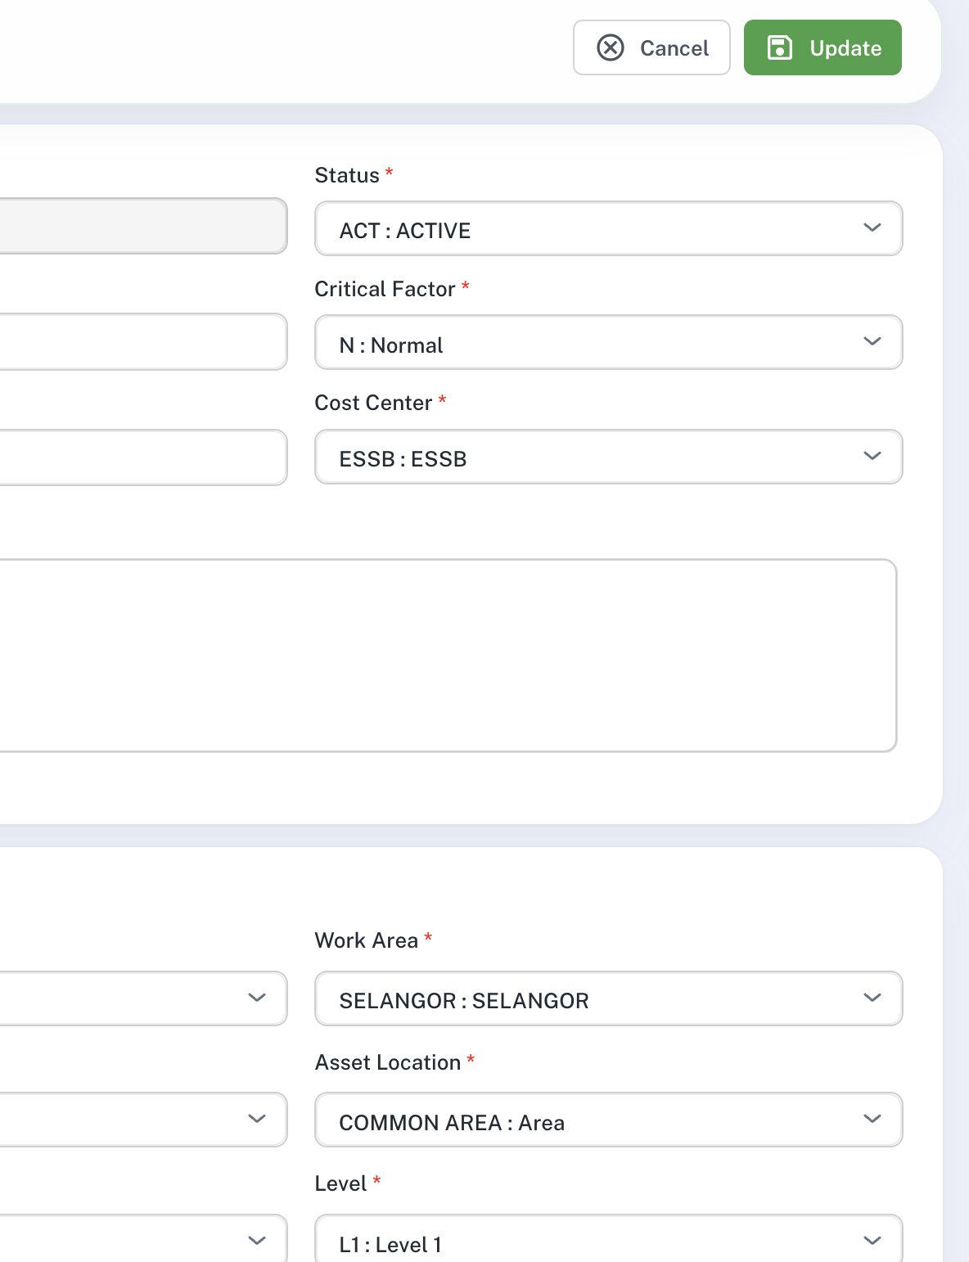Open the Cost Center ESSB dropdown
This screenshot has height=1262, width=969.
tap(608, 457)
